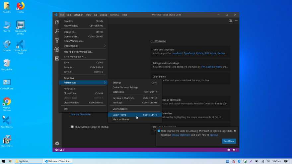
Task: Select Visual Studio Code desktop shortcut
Action: pyautogui.click(x=21, y=47)
